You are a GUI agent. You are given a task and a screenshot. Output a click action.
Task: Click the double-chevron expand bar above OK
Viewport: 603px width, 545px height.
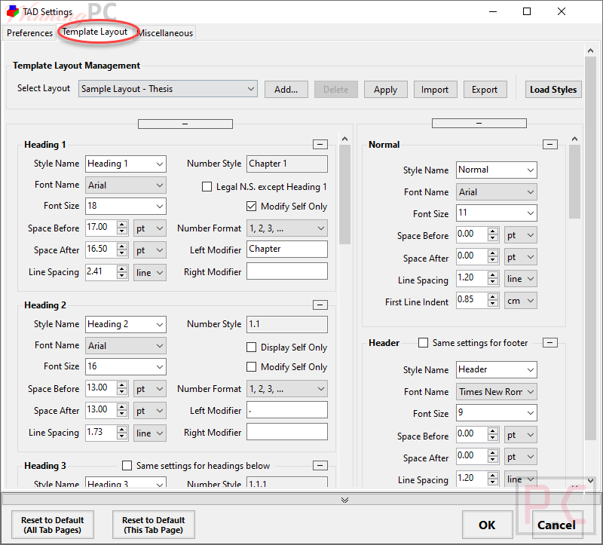pos(344,500)
